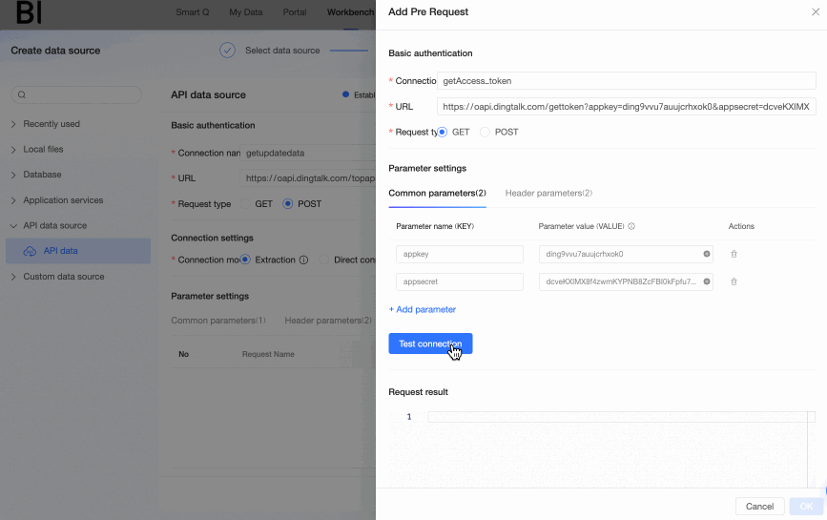Viewport: 827px width, 520px height.
Task: Click Request result editor line 1
Action: click(x=617, y=417)
